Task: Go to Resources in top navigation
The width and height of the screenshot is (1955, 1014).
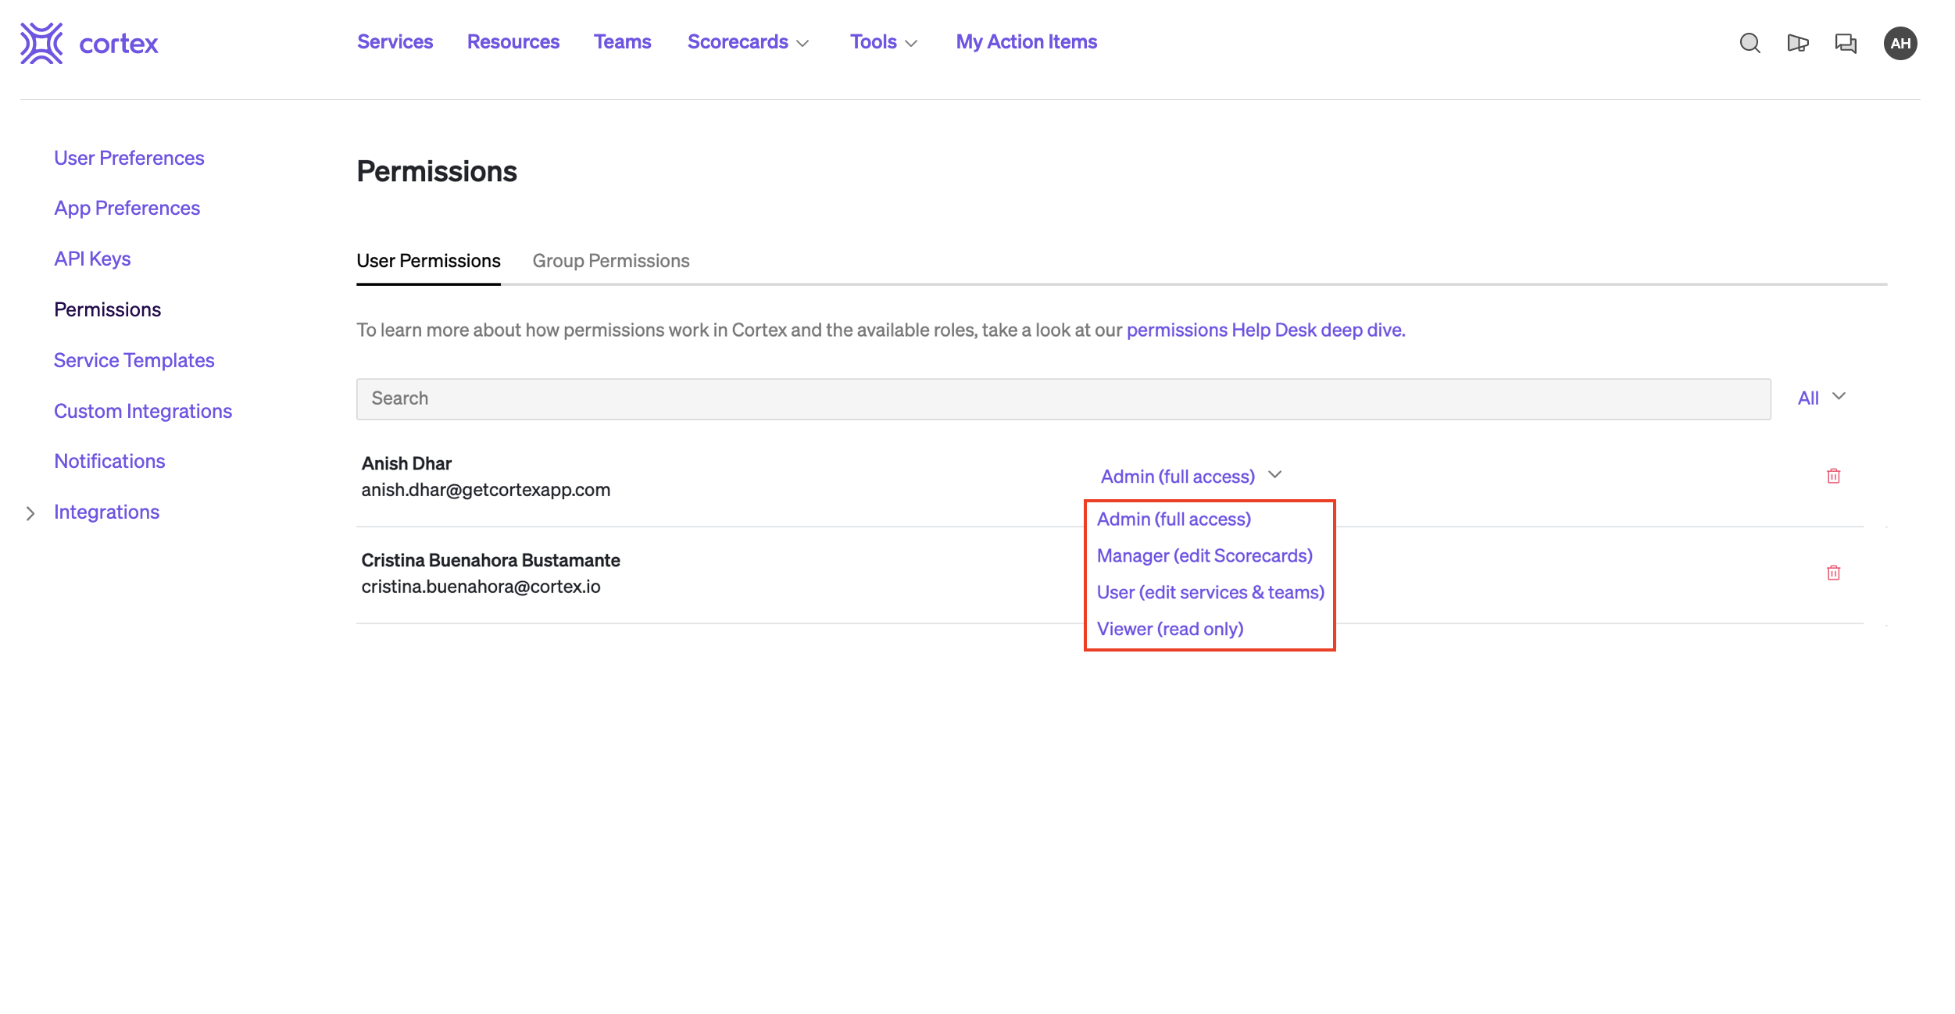Action: (513, 42)
